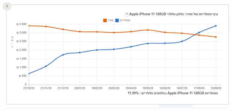
Task: Select popularity data point at 21/12/19
Action: (63, 55)
